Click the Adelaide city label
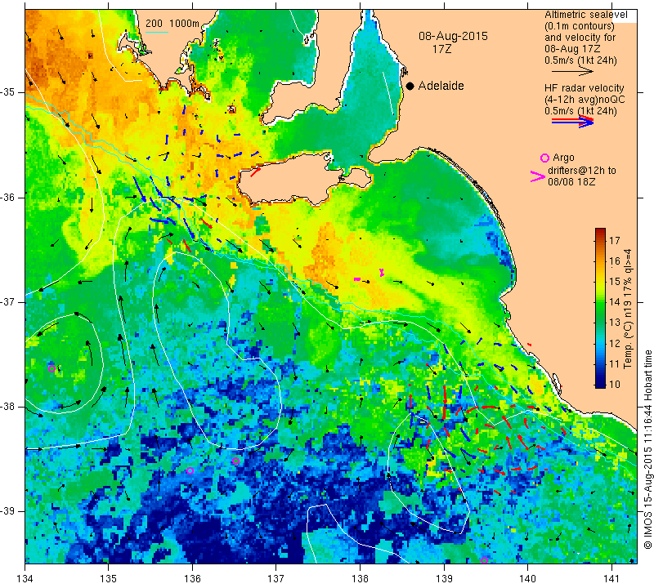 click(x=441, y=86)
